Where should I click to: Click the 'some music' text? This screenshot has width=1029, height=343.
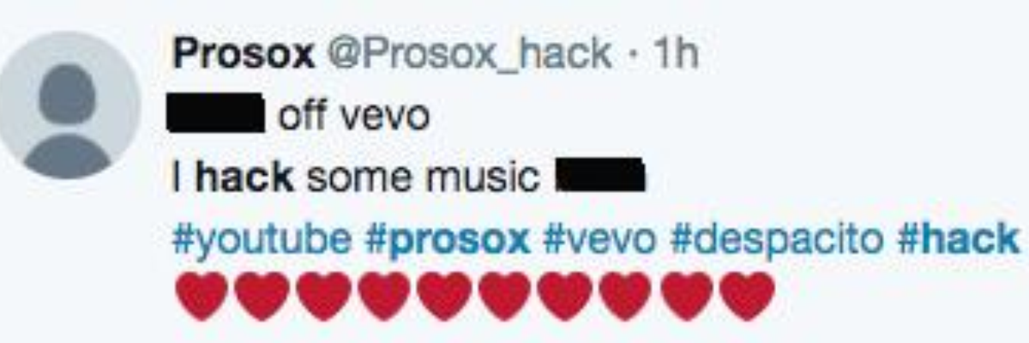[x=424, y=178]
